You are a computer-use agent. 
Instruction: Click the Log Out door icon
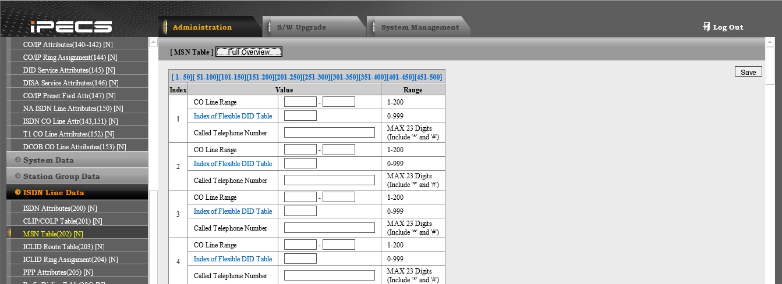pos(706,27)
